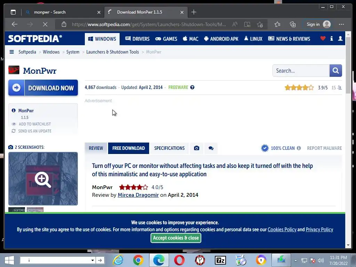The height and width of the screenshot is (267, 356).
Task: Open Collections icon in Edge toolbar
Action: tap(293, 24)
